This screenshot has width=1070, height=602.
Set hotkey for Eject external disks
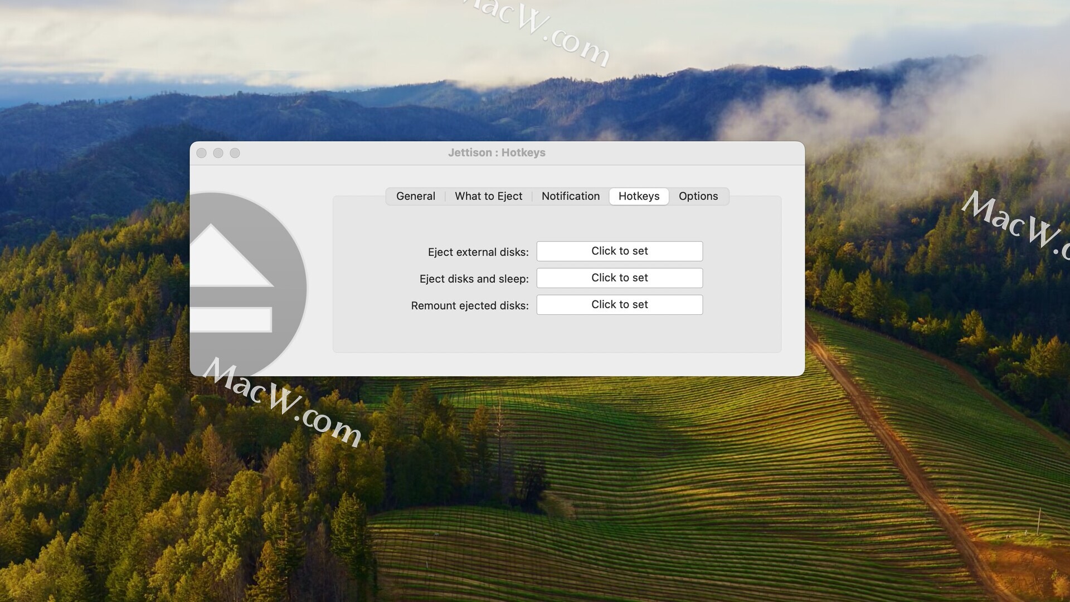619,251
